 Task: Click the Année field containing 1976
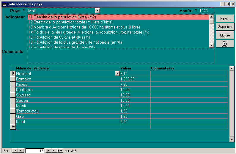pyautogui.click(x=206, y=11)
